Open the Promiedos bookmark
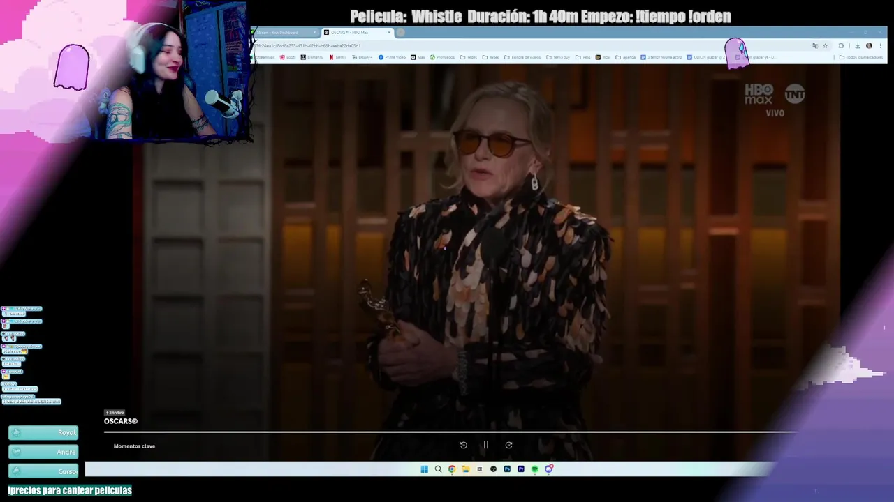The width and height of the screenshot is (894, 502). click(443, 57)
